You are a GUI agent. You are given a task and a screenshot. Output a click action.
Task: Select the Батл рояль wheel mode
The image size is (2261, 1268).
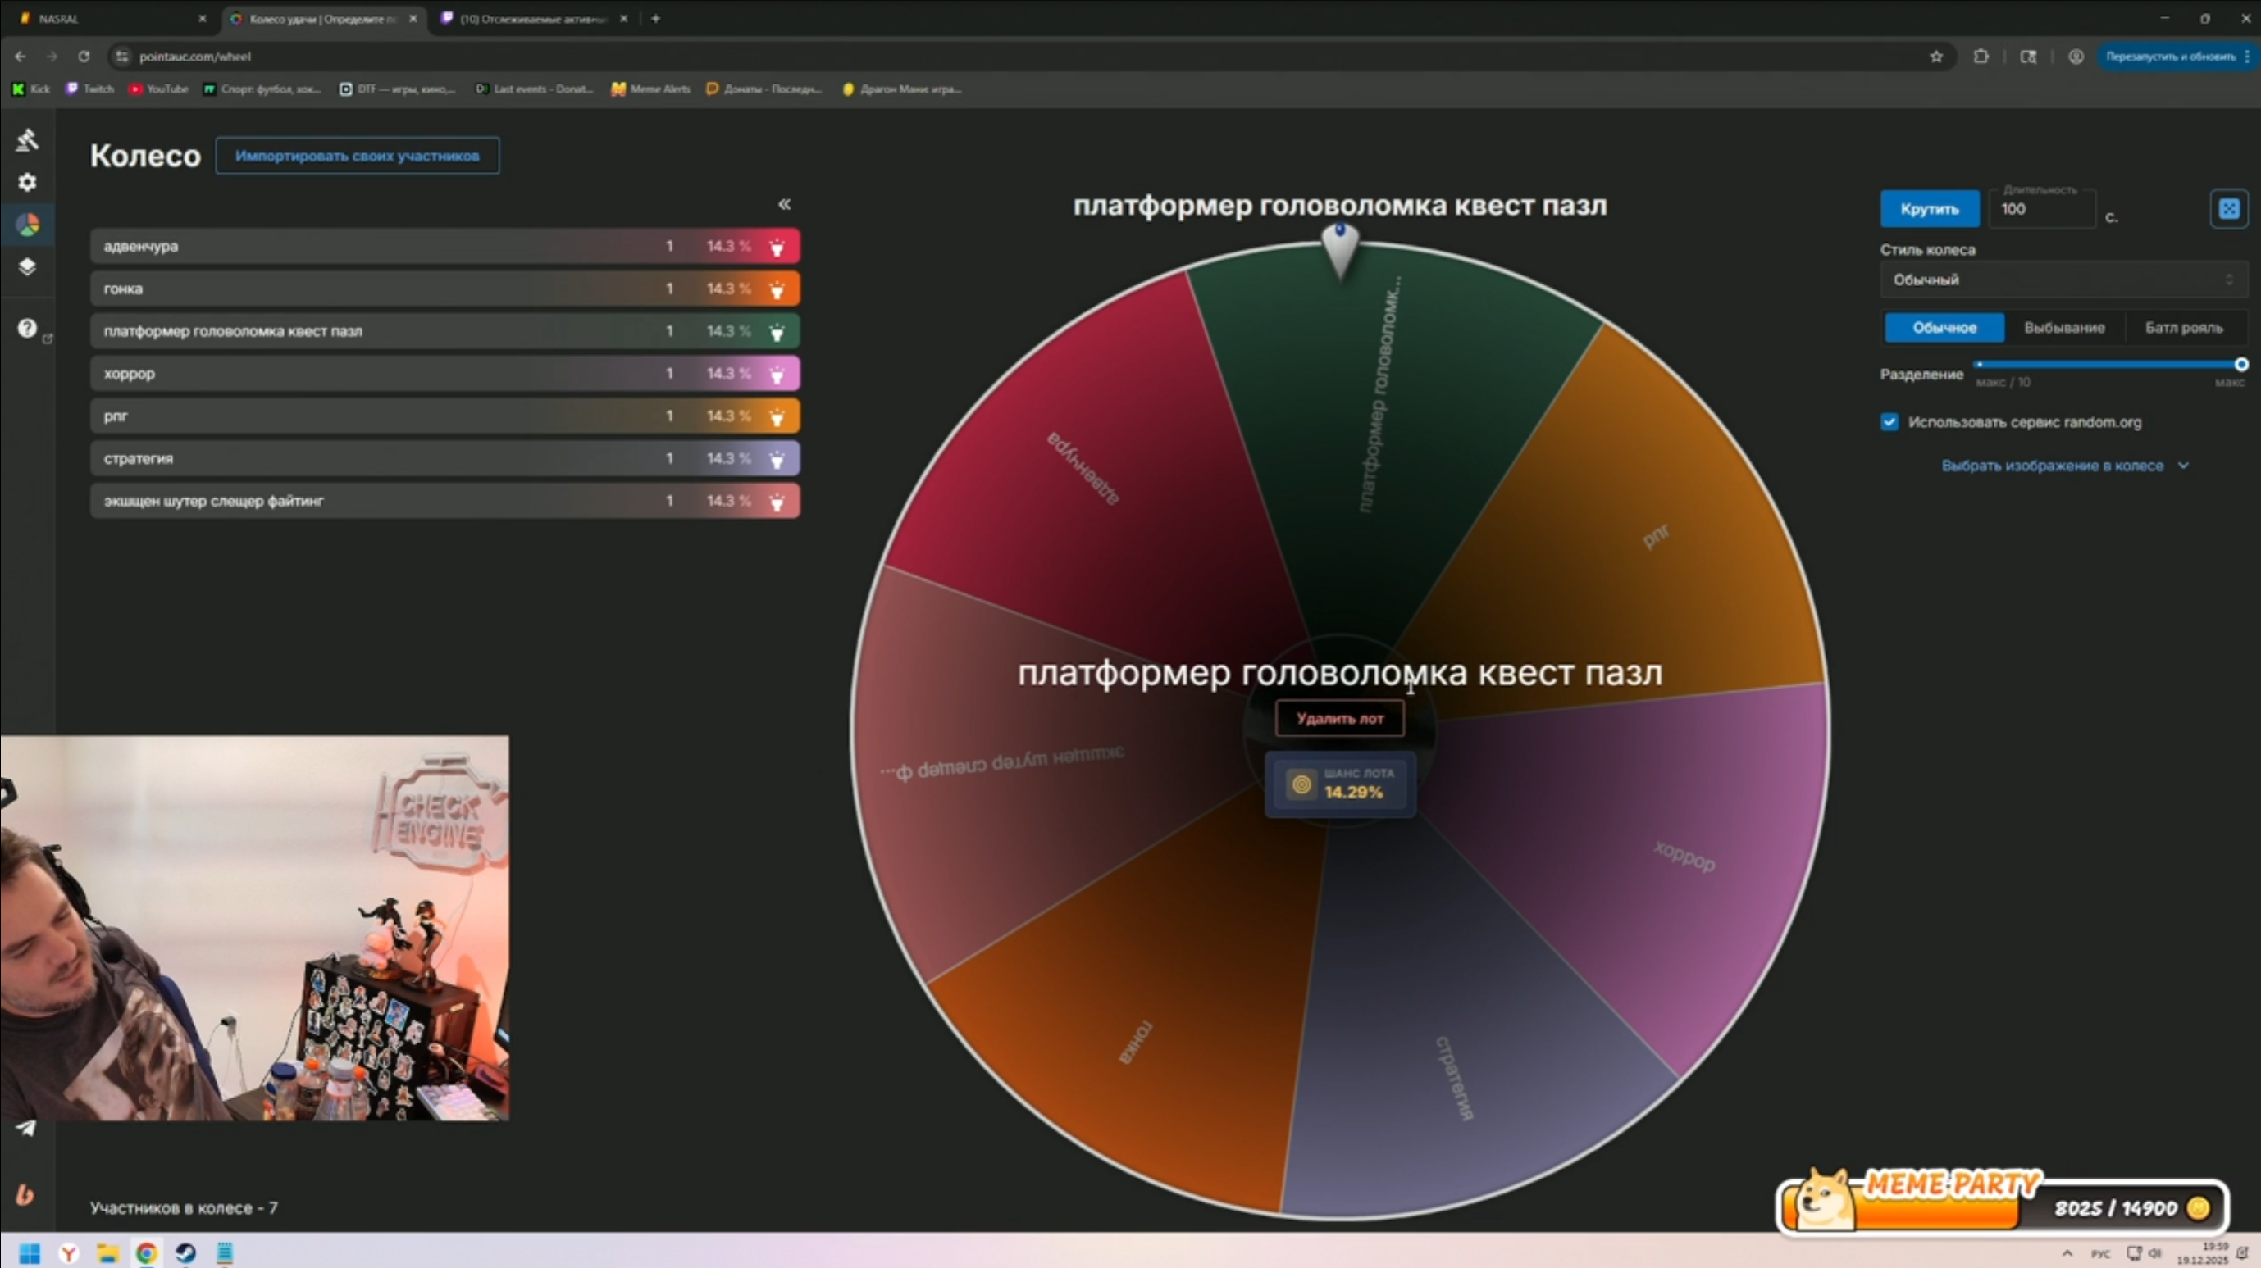click(2183, 328)
